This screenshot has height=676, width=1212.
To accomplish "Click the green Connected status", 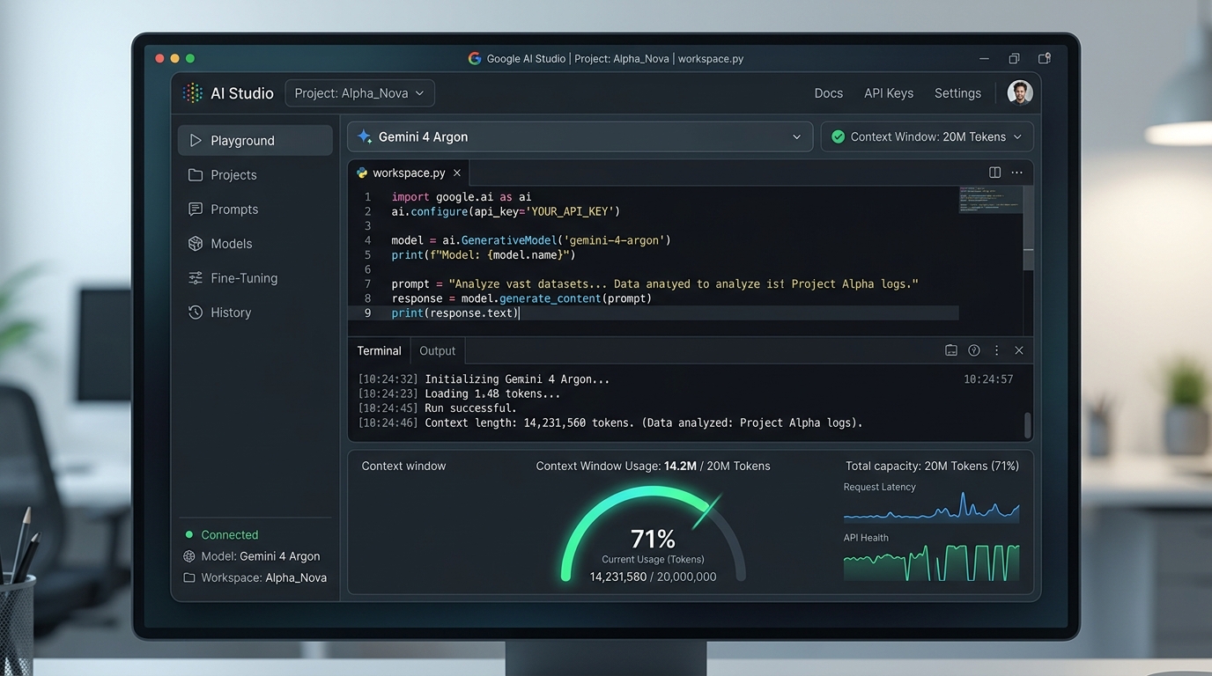I will coord(221,534).
